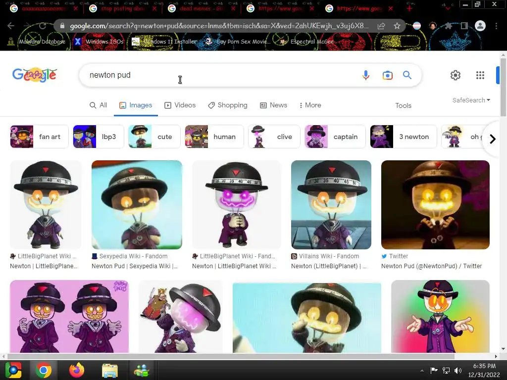The image size is (507, 380).
Task: Open the Chrome extensions puzzle icon
Action: pos(448,26)
